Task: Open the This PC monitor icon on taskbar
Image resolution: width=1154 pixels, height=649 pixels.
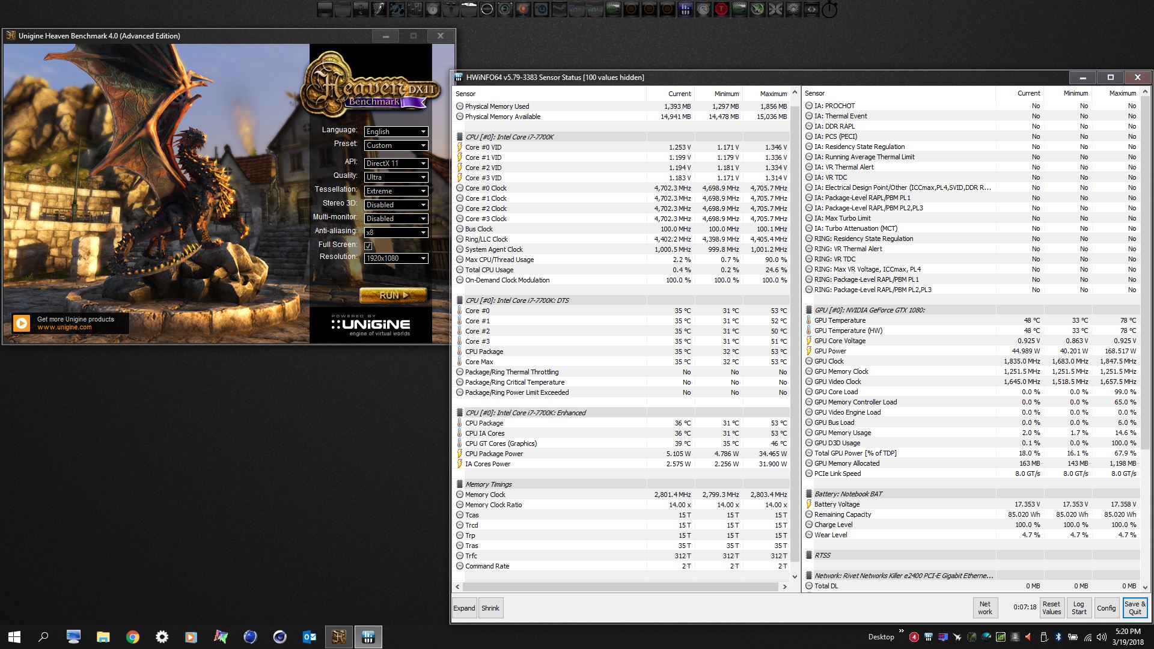Action: coord(73,636)
